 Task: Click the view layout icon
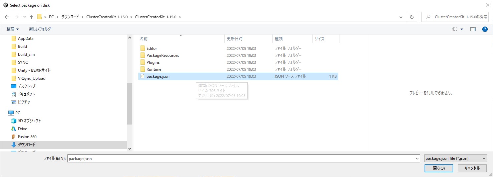(x=455, y=29)
